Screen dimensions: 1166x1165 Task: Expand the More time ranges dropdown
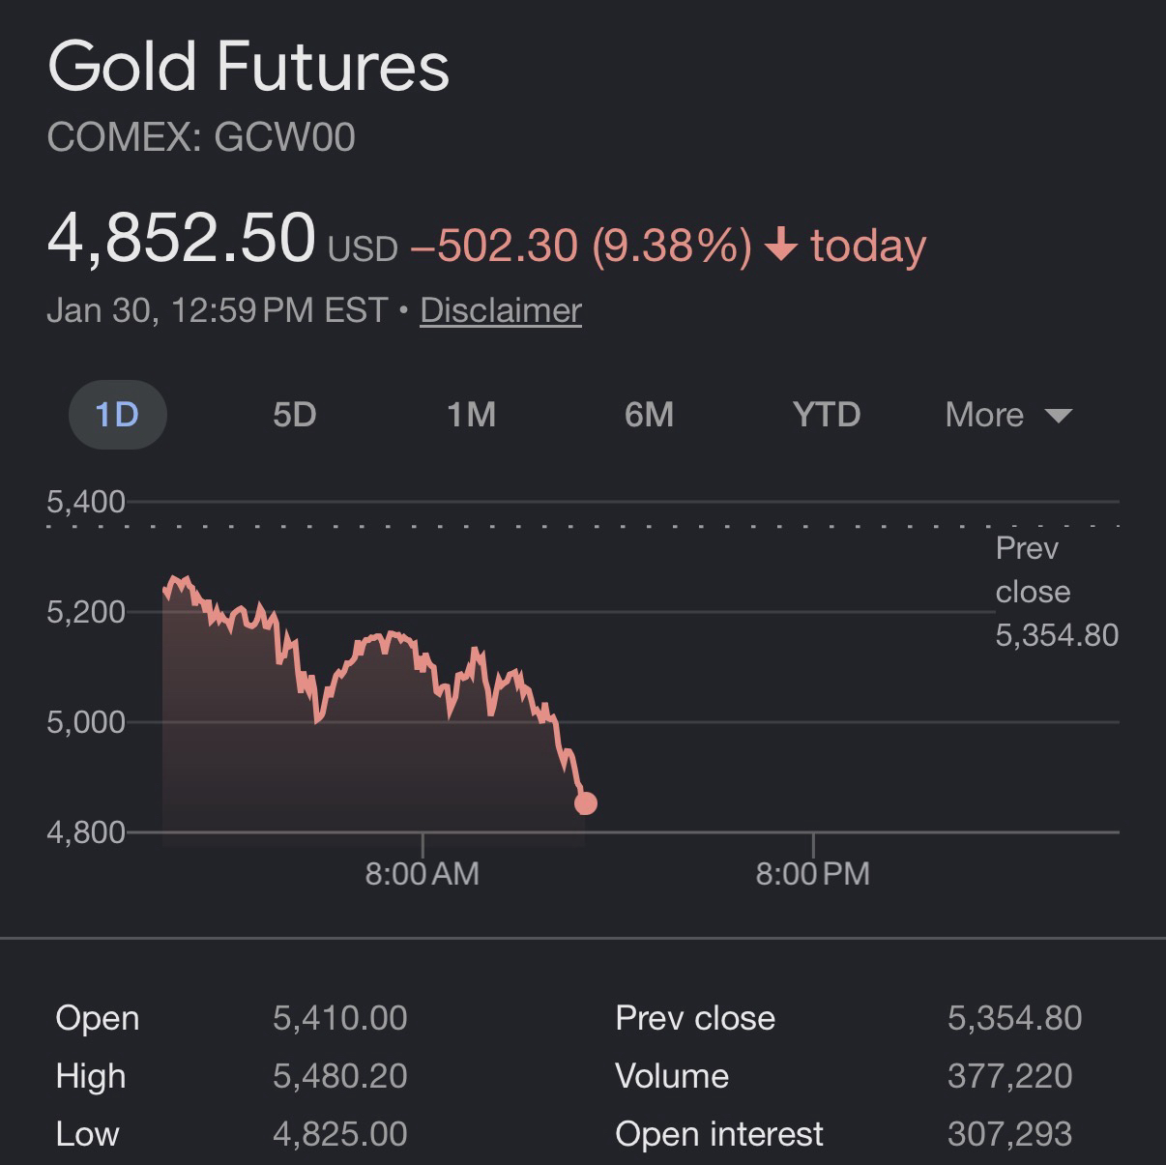(x=984, y=415)
